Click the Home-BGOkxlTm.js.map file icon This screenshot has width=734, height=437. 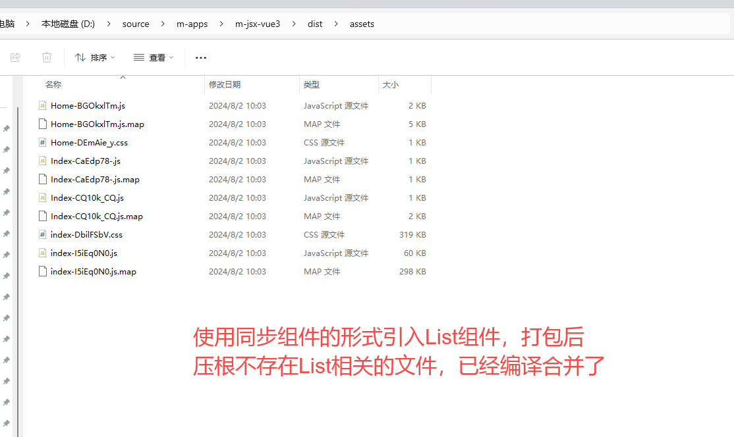pyautogui.click(x=43, y=124)
